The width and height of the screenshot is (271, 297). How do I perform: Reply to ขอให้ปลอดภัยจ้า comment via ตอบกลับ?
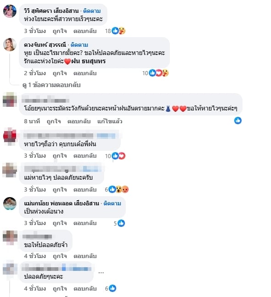[85, 256]
